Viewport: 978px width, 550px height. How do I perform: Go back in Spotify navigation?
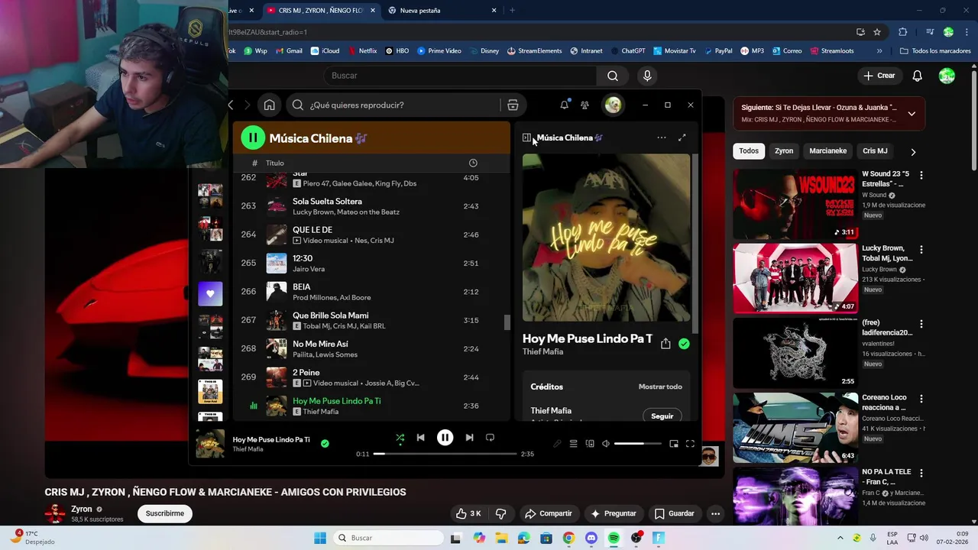point(231,105)
